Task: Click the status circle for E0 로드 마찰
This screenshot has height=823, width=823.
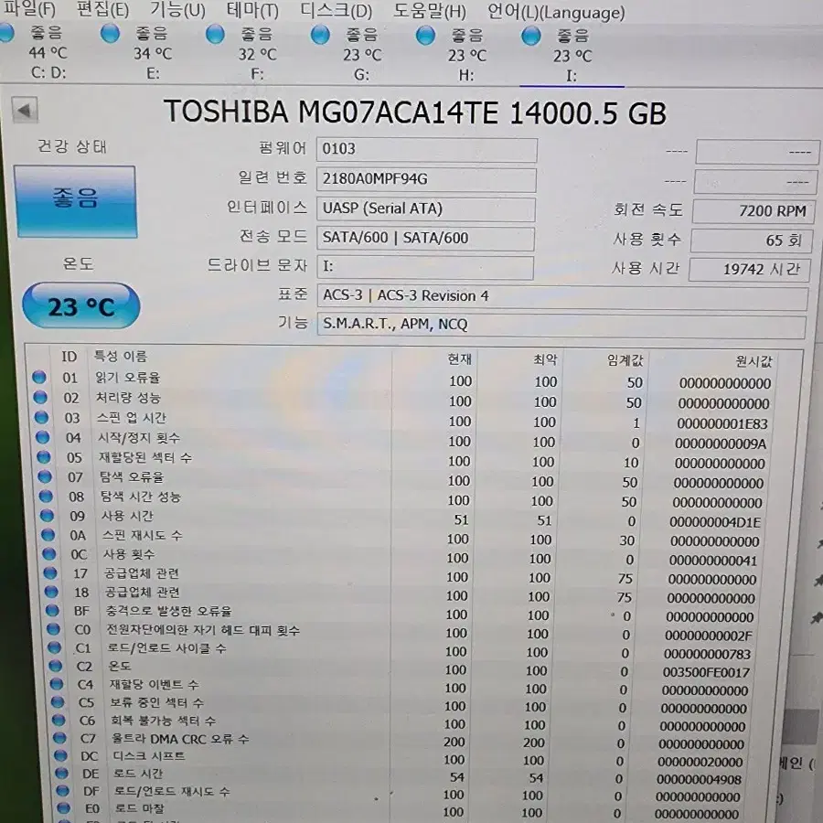Action: 63,807
